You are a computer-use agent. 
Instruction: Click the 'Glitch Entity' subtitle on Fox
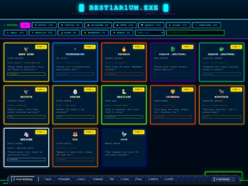pos(63,143)
